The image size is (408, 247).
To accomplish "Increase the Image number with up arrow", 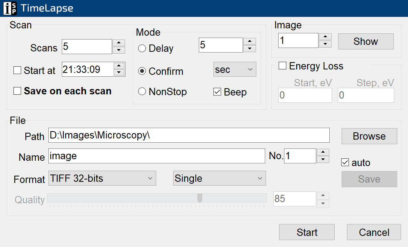I will (325, 37).
